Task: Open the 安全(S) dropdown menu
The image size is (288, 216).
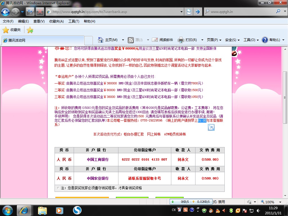Action: pos(232,40)
